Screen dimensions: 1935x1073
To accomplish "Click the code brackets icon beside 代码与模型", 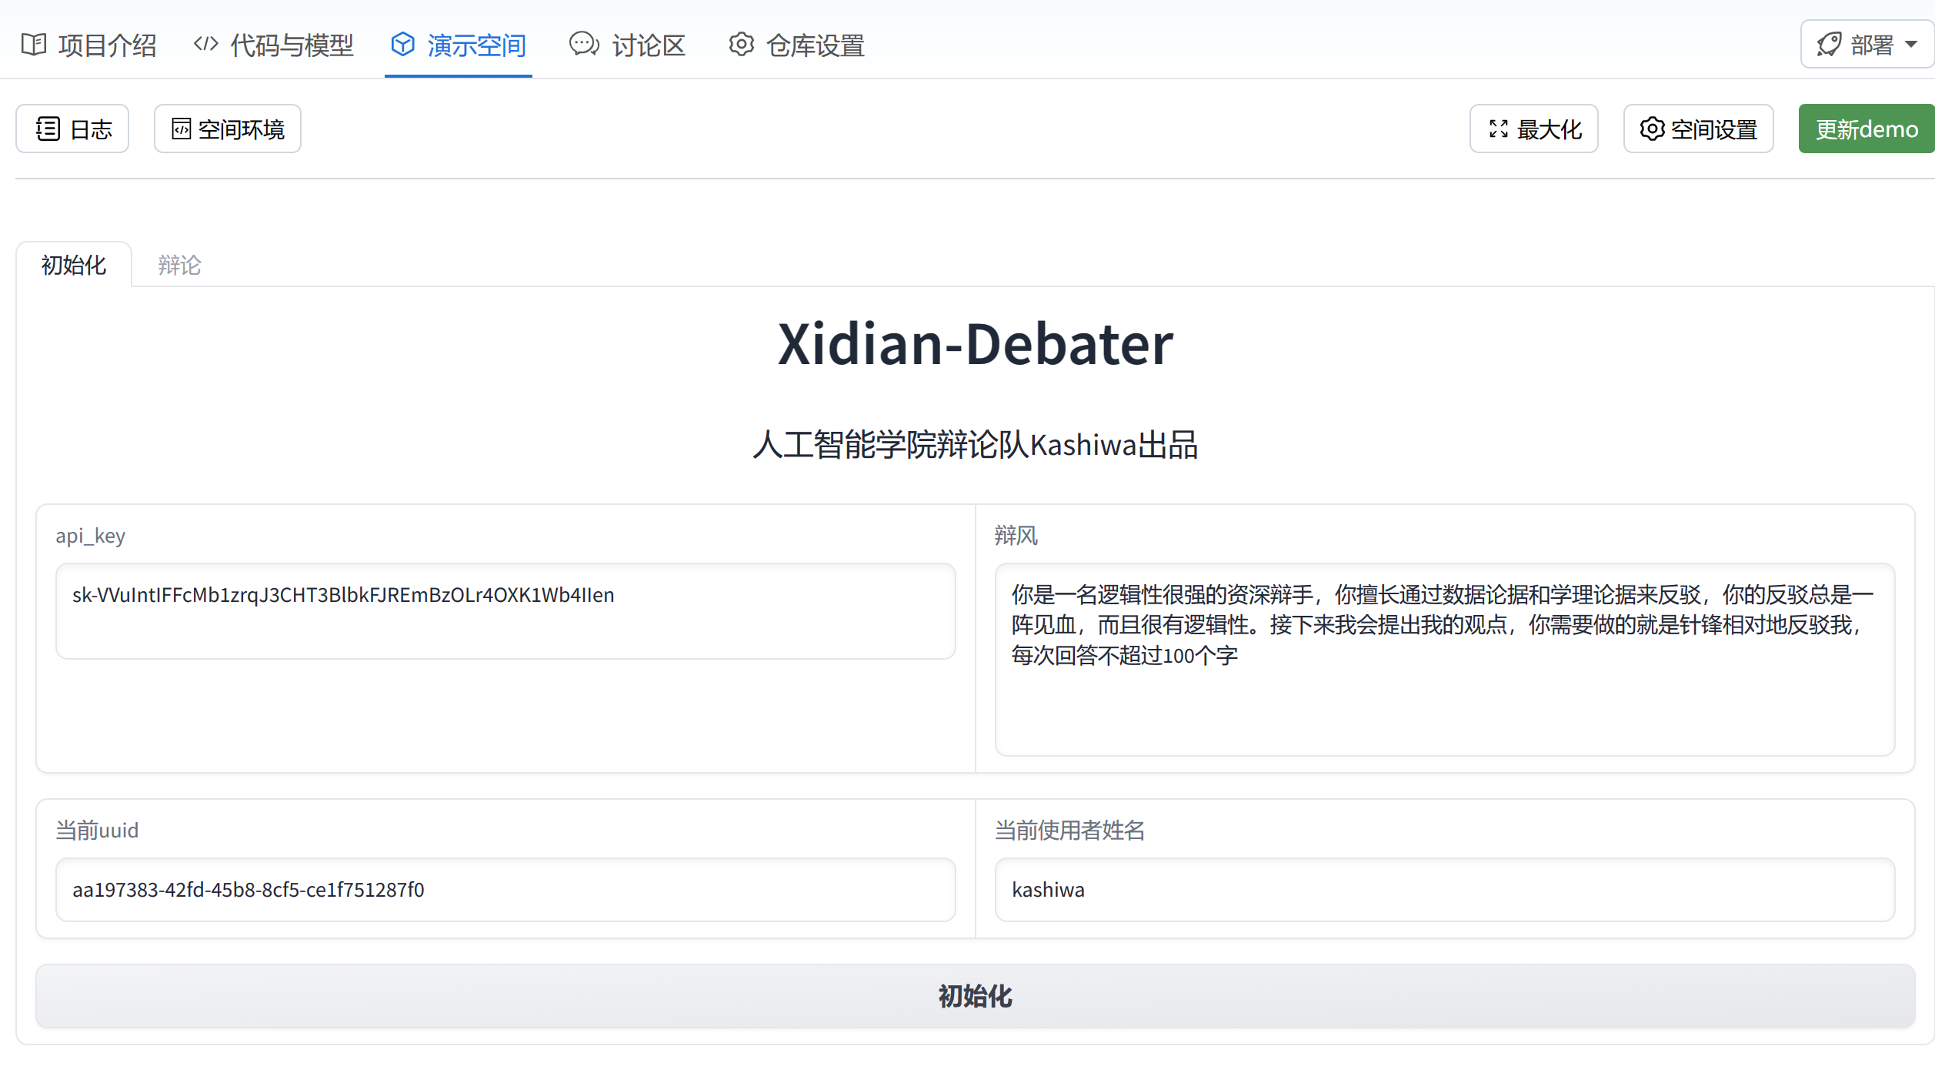I will pyautogui.click(x=205, y=44).
